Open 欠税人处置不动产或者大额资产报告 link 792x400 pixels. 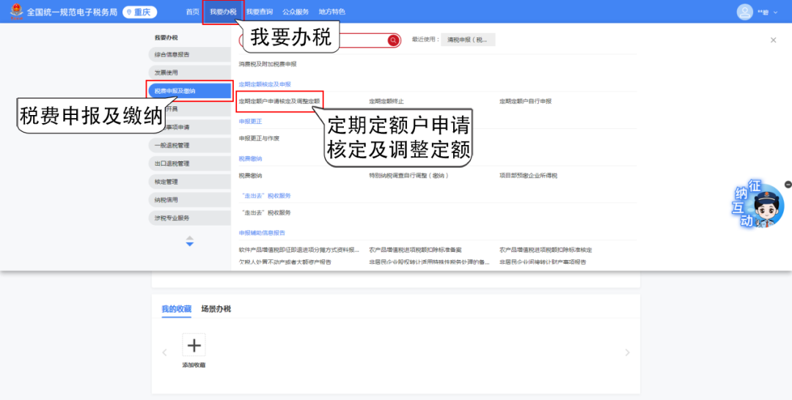click(x=285, y=262)
